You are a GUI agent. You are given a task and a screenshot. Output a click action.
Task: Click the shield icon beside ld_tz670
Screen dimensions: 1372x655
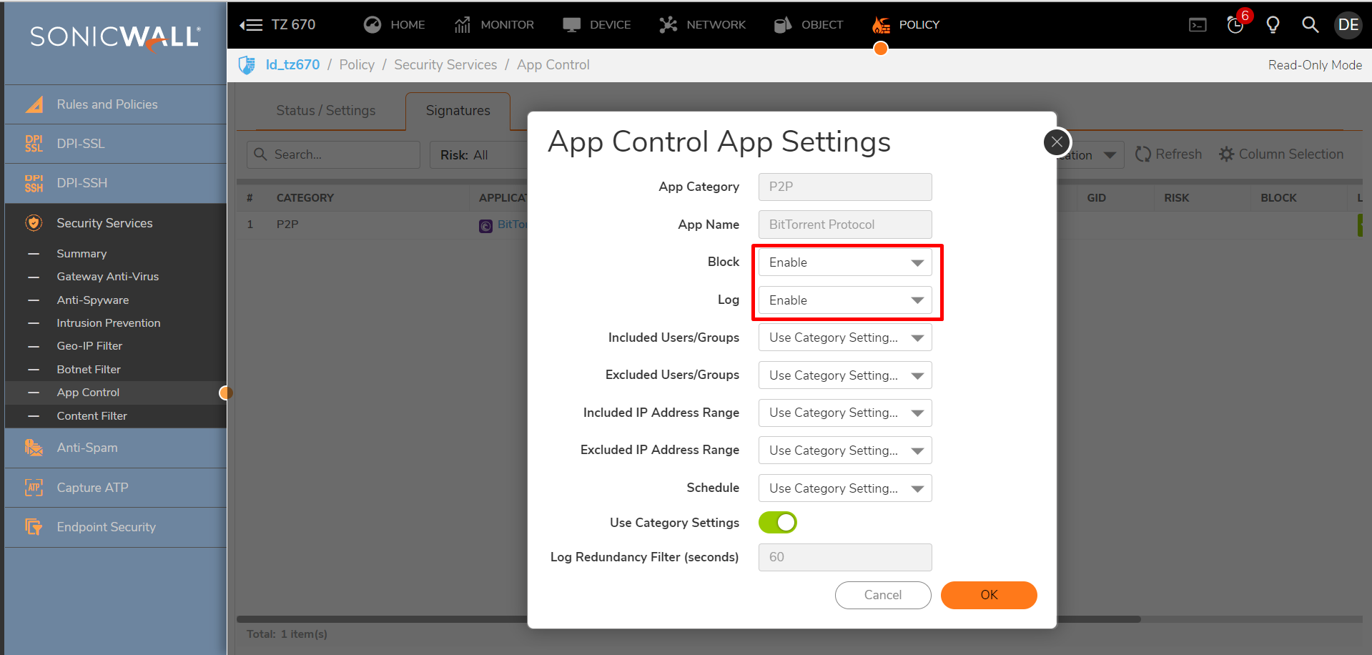(247, 65)
